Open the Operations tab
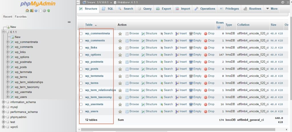Image resolution: width=292 pixels, height=132 pixels. click(x=205, y=9)
